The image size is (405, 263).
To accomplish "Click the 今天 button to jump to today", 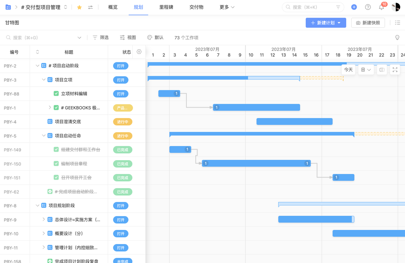I will coord(348,69).
